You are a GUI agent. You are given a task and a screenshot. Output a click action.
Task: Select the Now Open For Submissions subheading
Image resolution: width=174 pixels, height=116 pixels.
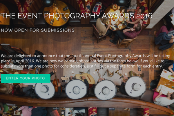38,30
